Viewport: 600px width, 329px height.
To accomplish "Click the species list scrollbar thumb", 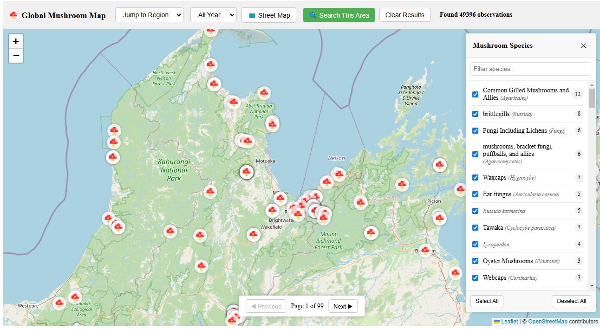I will (x=592, y=98).
